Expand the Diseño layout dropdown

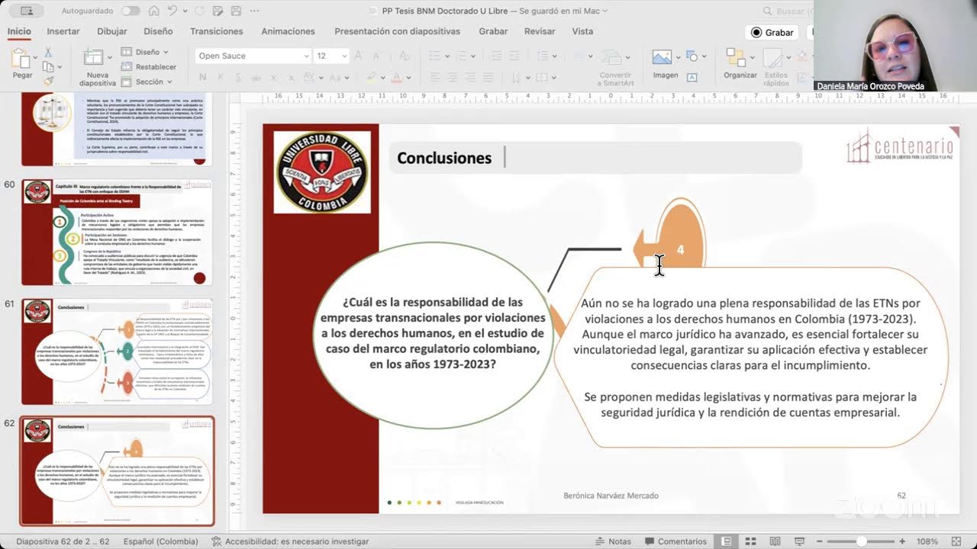coord(145,52)
